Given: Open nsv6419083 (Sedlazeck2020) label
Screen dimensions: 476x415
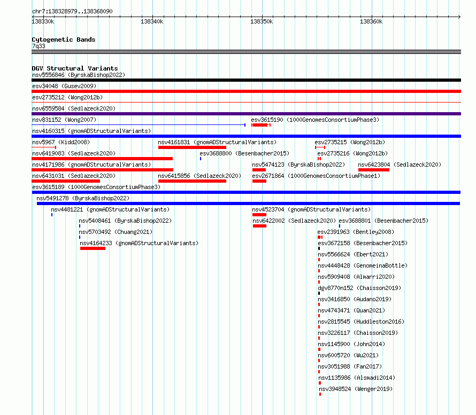Looking at the screenshot, I should coord(74,153).
